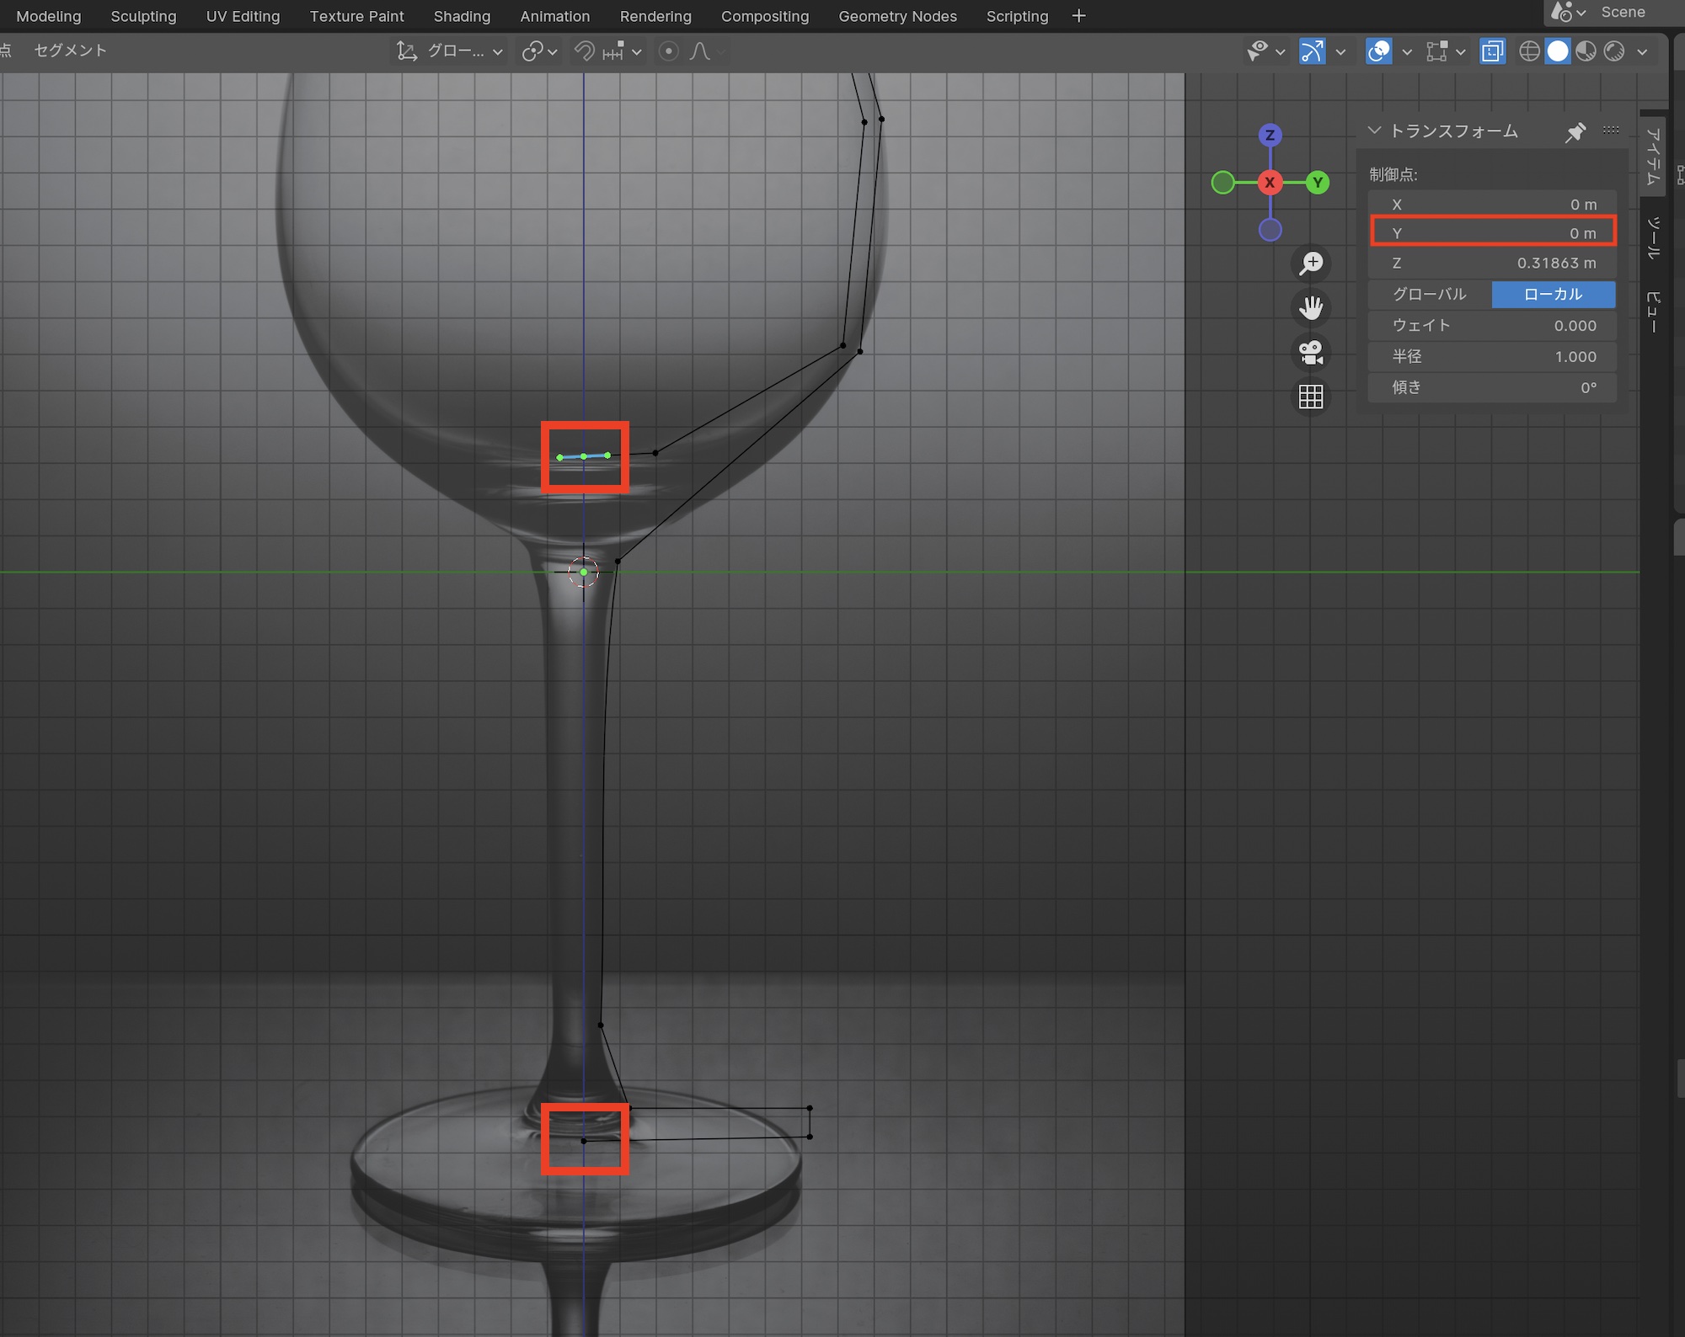
Task: Open the UV Editing workspace tab
Action: (243, 16)
